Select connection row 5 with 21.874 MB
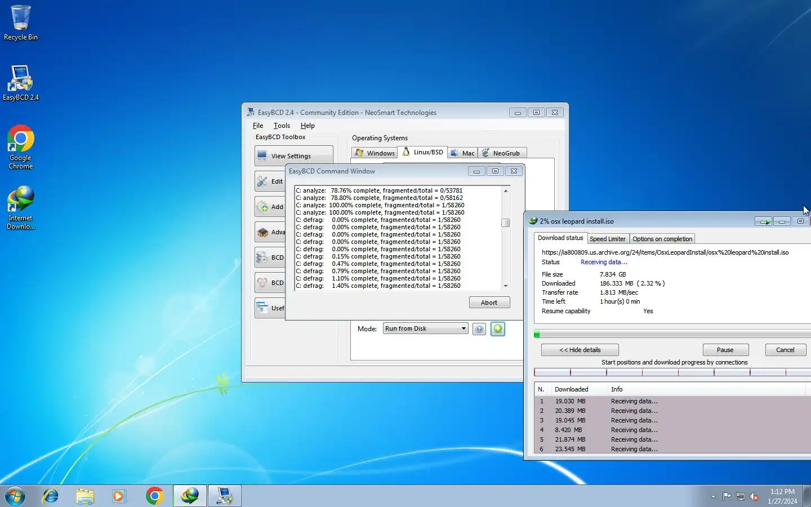The width and height of the screenshot is (811, 507). click(x=672, y=439)
